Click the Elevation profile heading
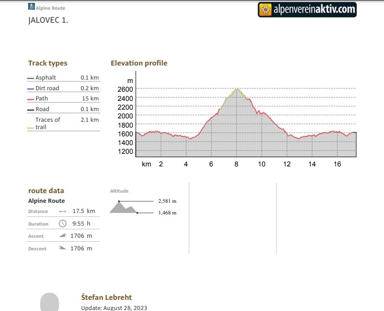The width and height of the screenshot is (384, 311). (139, 63)
